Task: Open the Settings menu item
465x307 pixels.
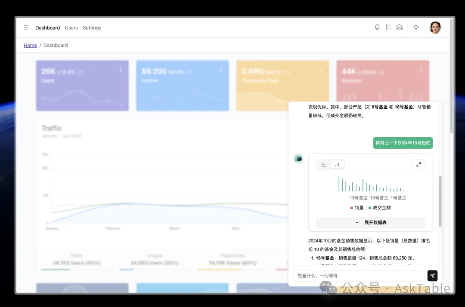Action: tap(92, 28)
